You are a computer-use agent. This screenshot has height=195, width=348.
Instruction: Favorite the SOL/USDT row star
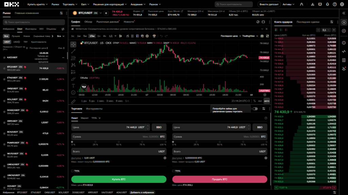pos(4,101)
